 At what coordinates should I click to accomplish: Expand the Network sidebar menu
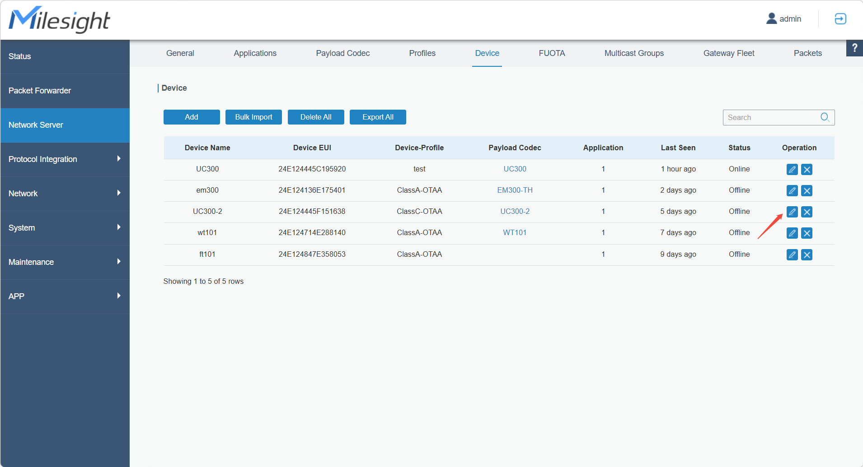pos(65,194)
